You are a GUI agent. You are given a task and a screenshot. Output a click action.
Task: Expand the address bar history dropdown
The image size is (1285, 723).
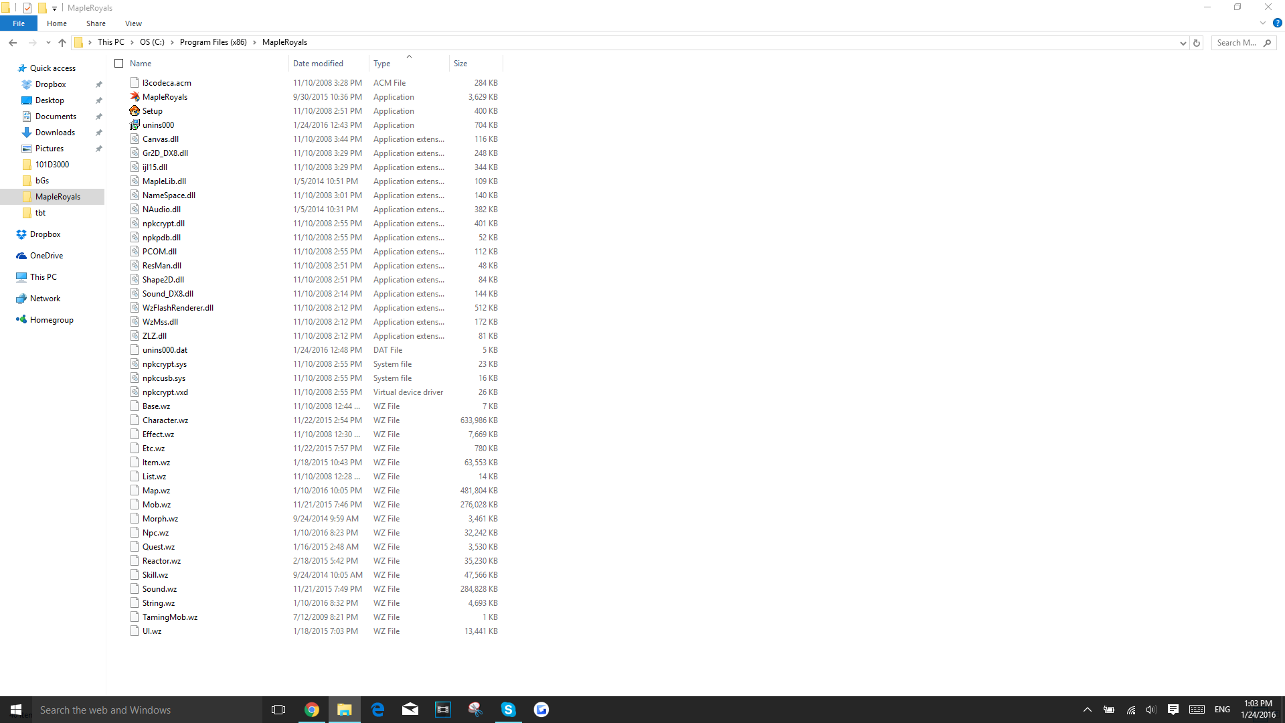click(x=1183, y=43)
